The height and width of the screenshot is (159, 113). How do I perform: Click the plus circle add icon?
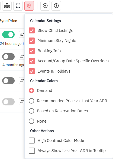coord(45,6)
